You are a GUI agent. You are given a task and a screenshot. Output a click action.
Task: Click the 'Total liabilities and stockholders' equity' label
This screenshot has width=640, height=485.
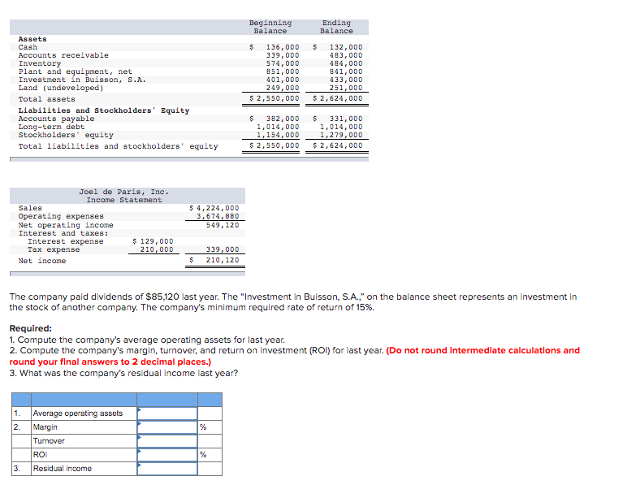click(x=118, y=146)
